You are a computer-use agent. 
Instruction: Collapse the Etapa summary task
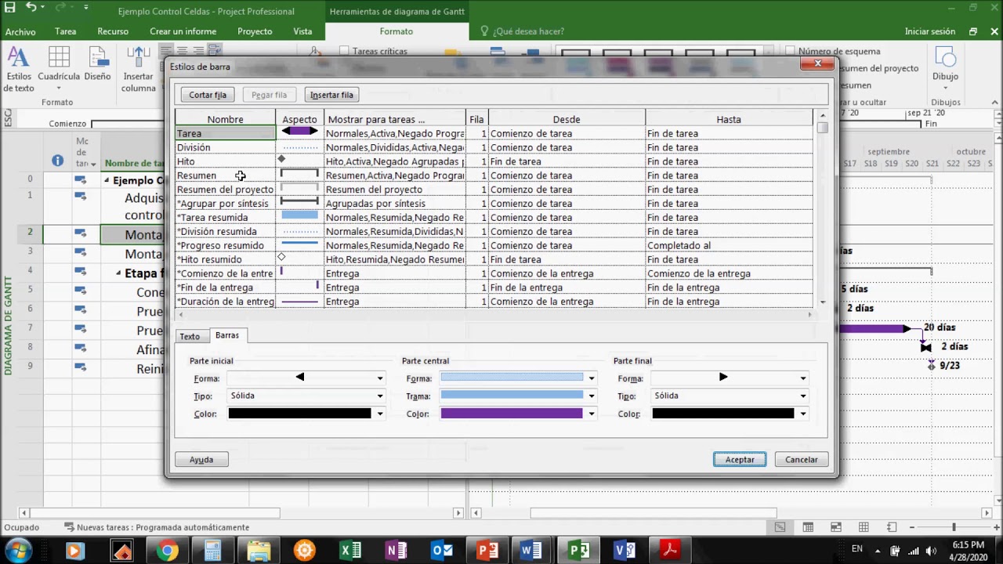[118, 273]
